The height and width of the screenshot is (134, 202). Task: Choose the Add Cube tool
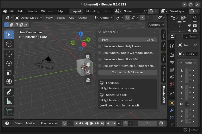coord(9,111)
